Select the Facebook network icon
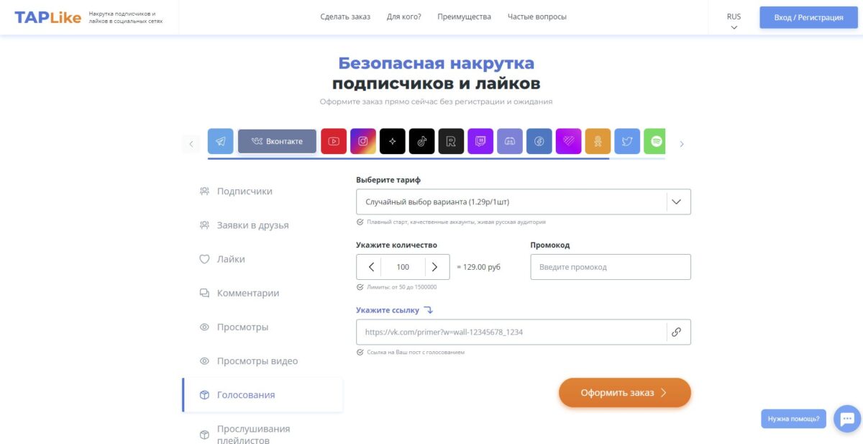Screen dimensions: 863x444 pos(539,141)
